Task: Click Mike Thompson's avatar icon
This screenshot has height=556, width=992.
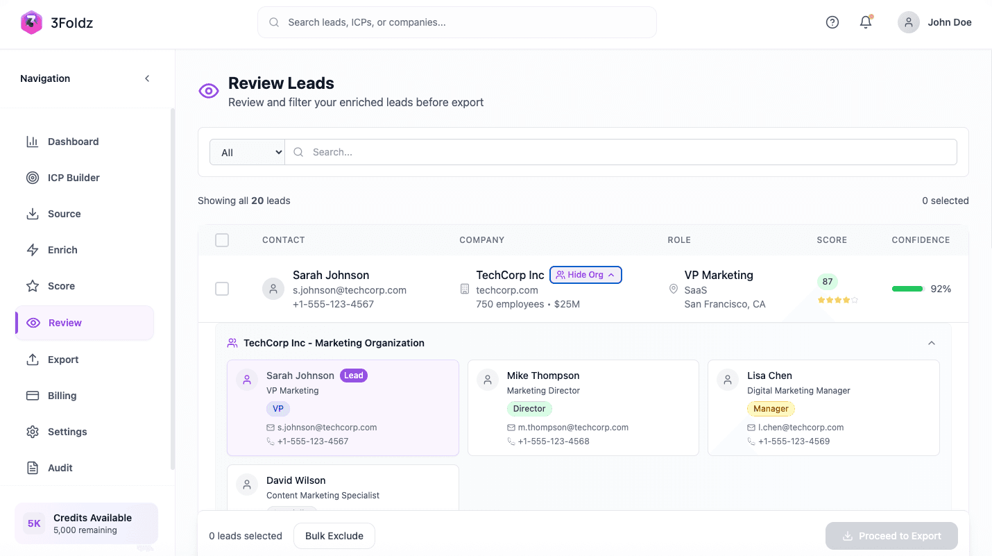Action: [488, 380]
